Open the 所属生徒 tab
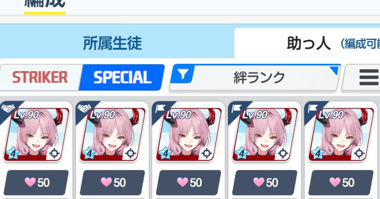The width and height of the screenshot is (380, 199). point(112,43)
